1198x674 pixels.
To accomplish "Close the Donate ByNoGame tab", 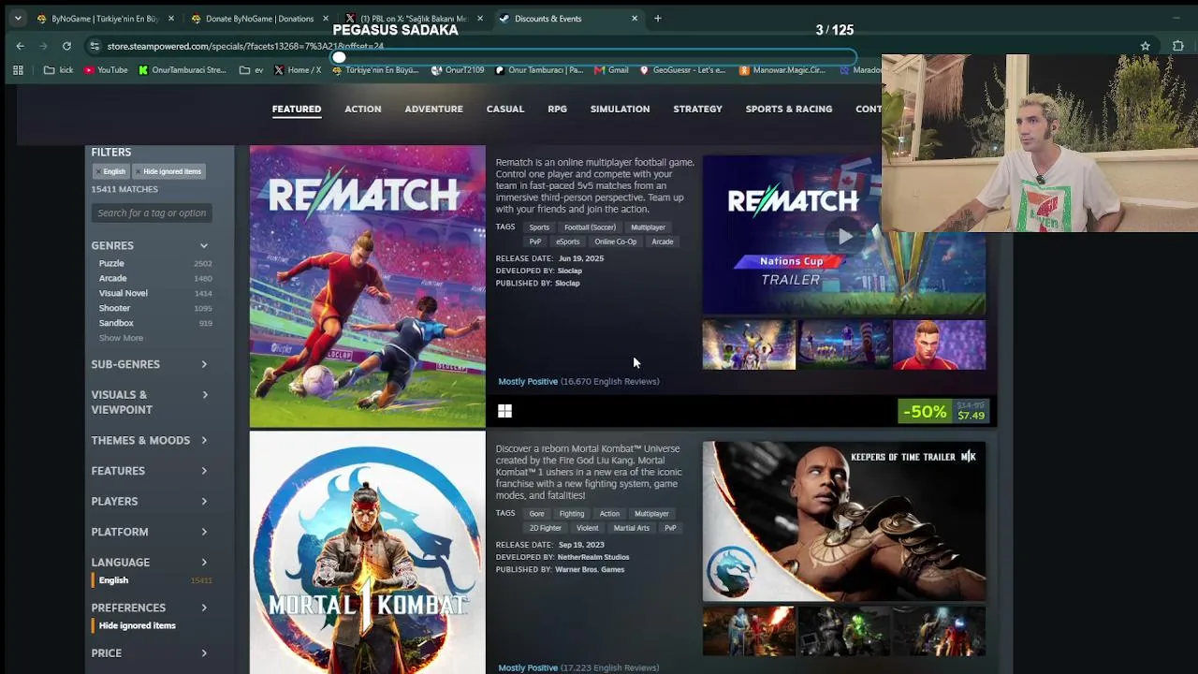I will point(326,18).
